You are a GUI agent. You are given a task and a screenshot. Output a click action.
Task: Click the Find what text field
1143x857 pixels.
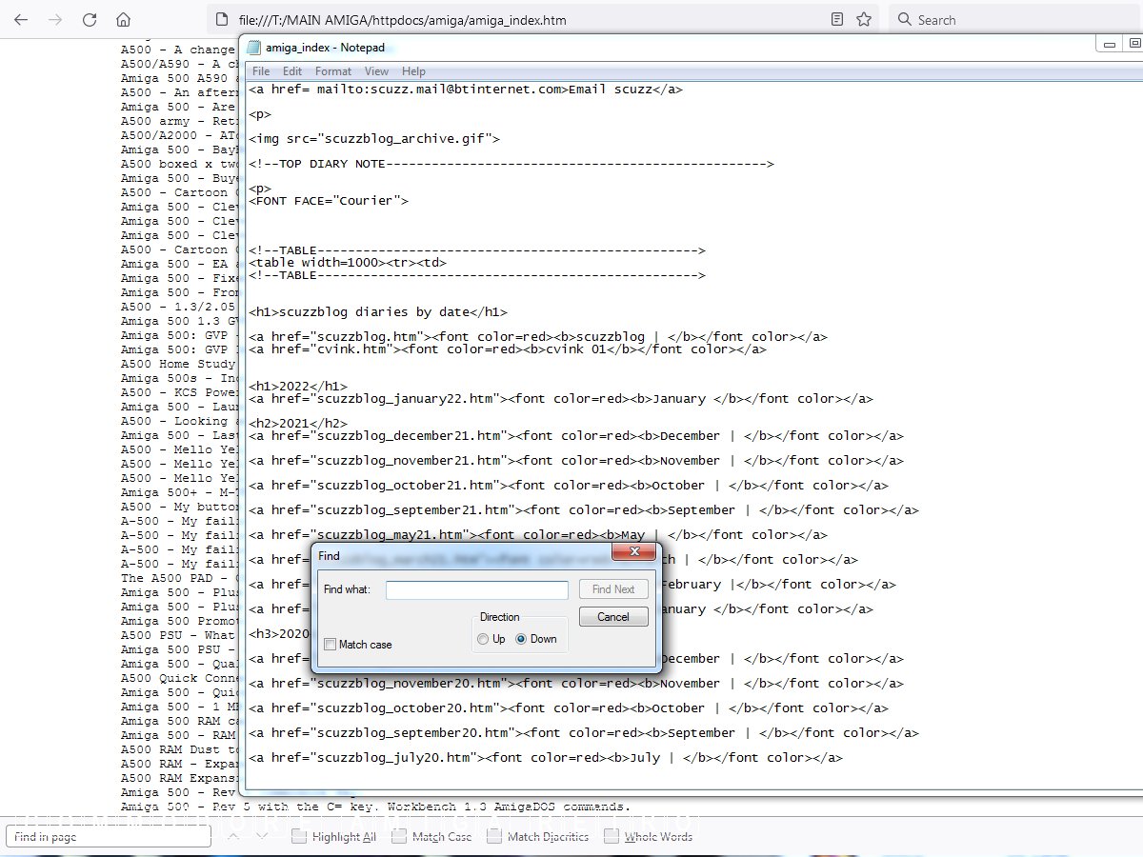tap(476, 590)
